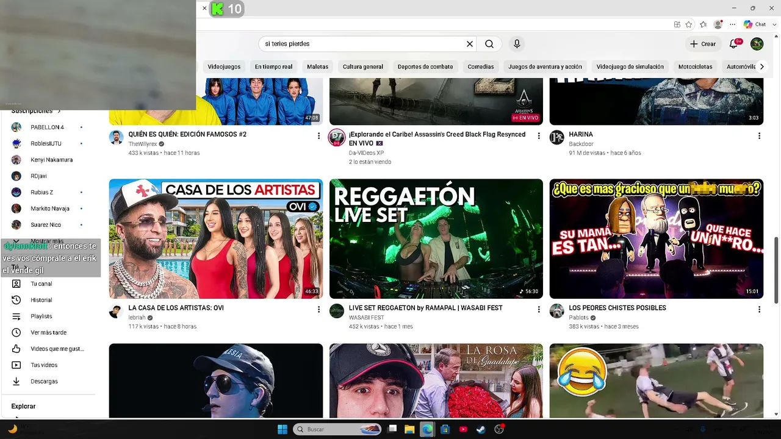
Task: Show more category chips with right arrow
Action: pos(761,66)
